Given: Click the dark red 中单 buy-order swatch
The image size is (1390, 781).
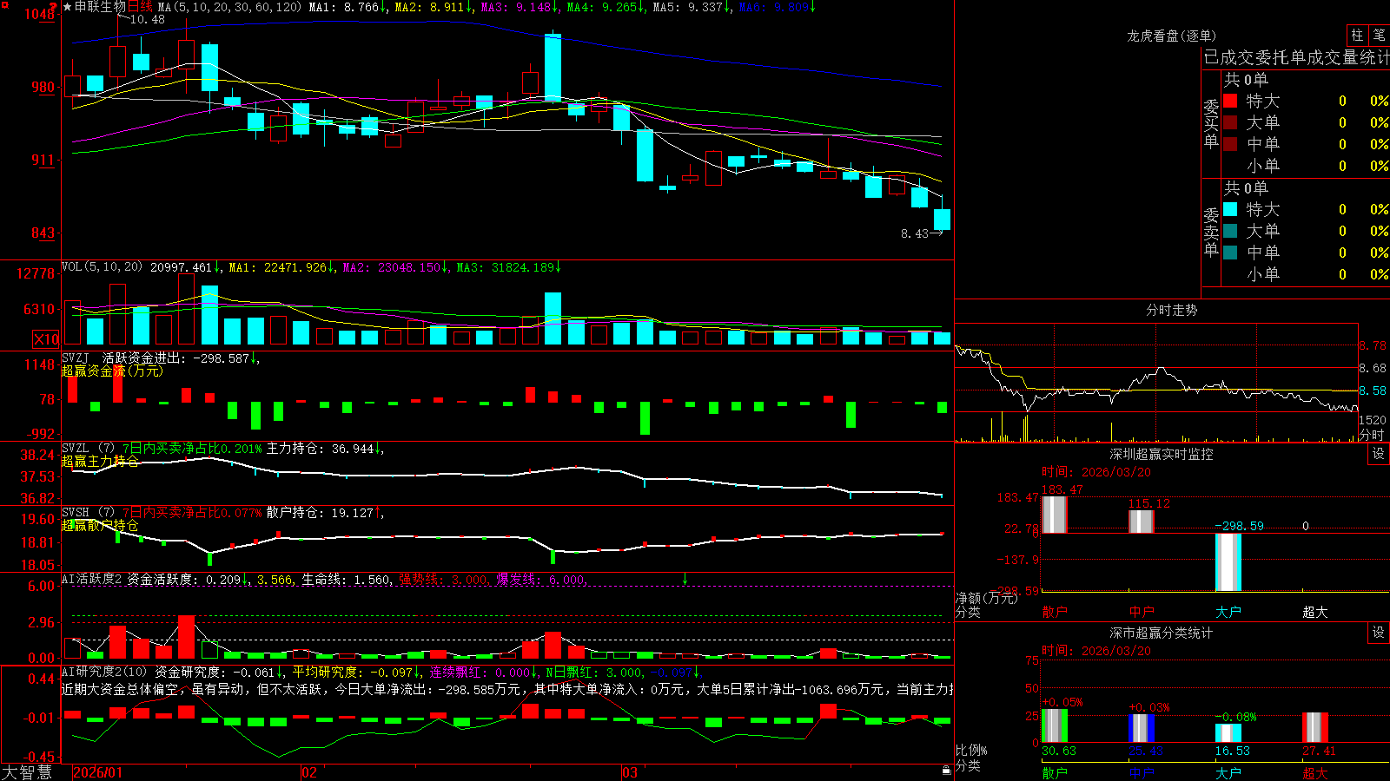Looking at the screenshot, I should [x=1230, y=144].
